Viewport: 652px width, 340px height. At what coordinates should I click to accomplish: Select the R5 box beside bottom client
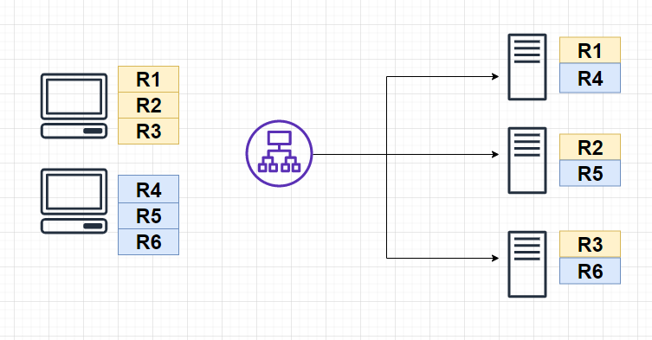(x=148, y=215)
